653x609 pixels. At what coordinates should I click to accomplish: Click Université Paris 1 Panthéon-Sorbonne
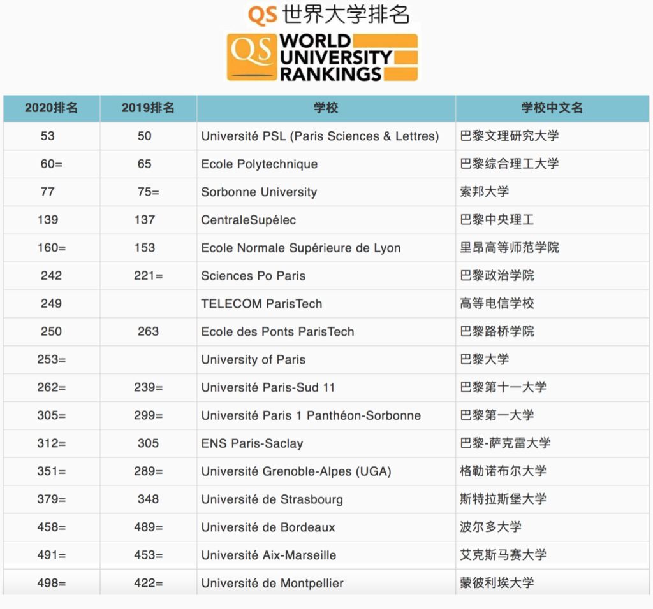coord(311,415)
